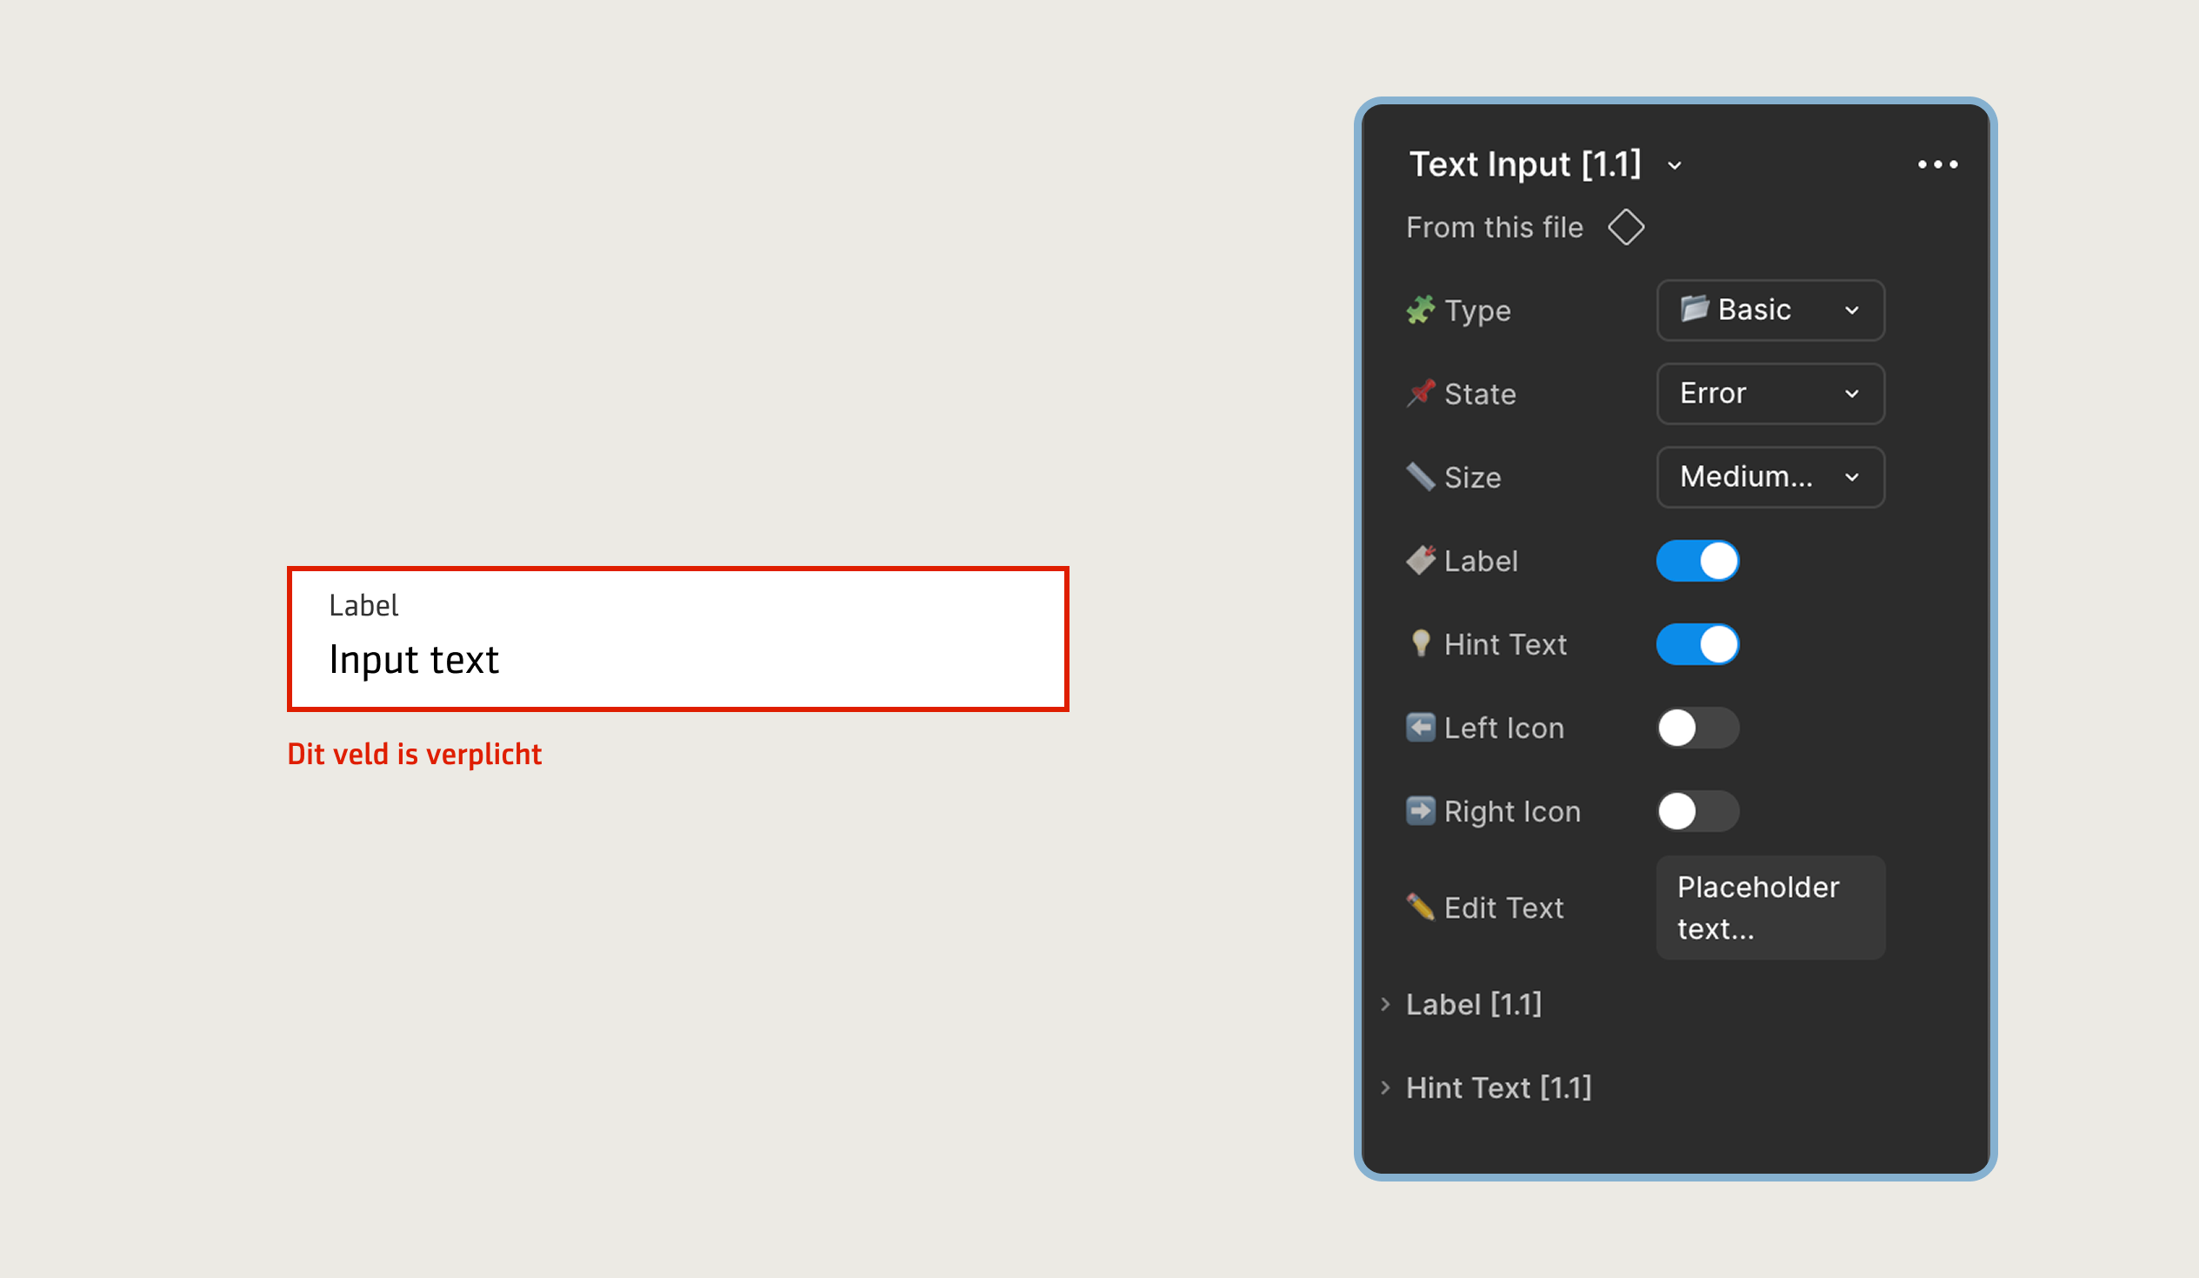Image resolution: width=2199 pixels, height=1278 pixels.
Task: Click the right arrow icon beside Right Icon
Action: 1422,811
